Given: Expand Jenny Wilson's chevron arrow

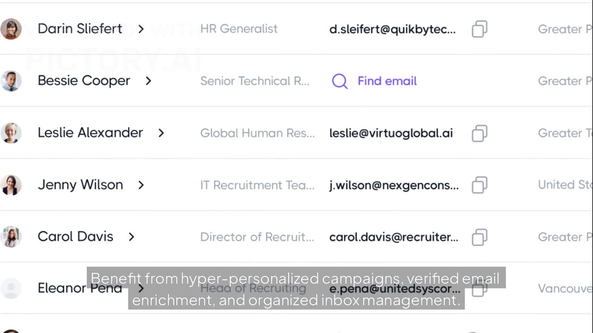Looking at the screenshot, I should 141,185.
